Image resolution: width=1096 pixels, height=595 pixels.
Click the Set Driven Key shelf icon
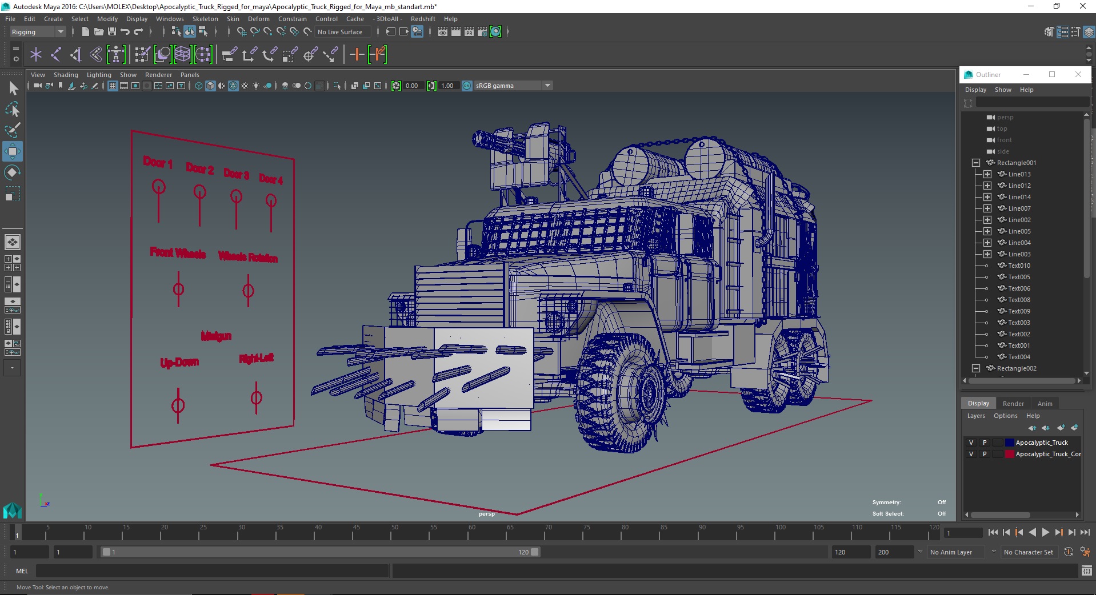(x=377, y=55)
